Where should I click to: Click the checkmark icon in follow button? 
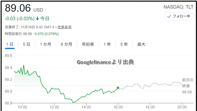169,16
